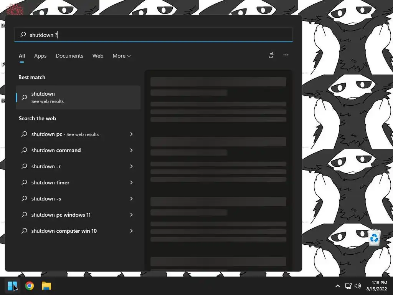Open Recycle Bin on the desktop
The height and width of the screenshot is (295, 393).
[x=374, y=237]
